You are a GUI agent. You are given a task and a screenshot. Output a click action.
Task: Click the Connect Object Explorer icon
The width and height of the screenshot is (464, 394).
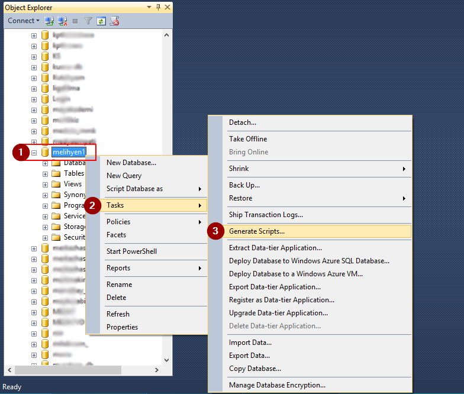pos(49,21)
